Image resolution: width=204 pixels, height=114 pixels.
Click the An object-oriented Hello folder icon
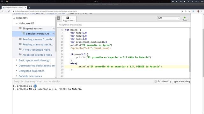click(20, 54)
